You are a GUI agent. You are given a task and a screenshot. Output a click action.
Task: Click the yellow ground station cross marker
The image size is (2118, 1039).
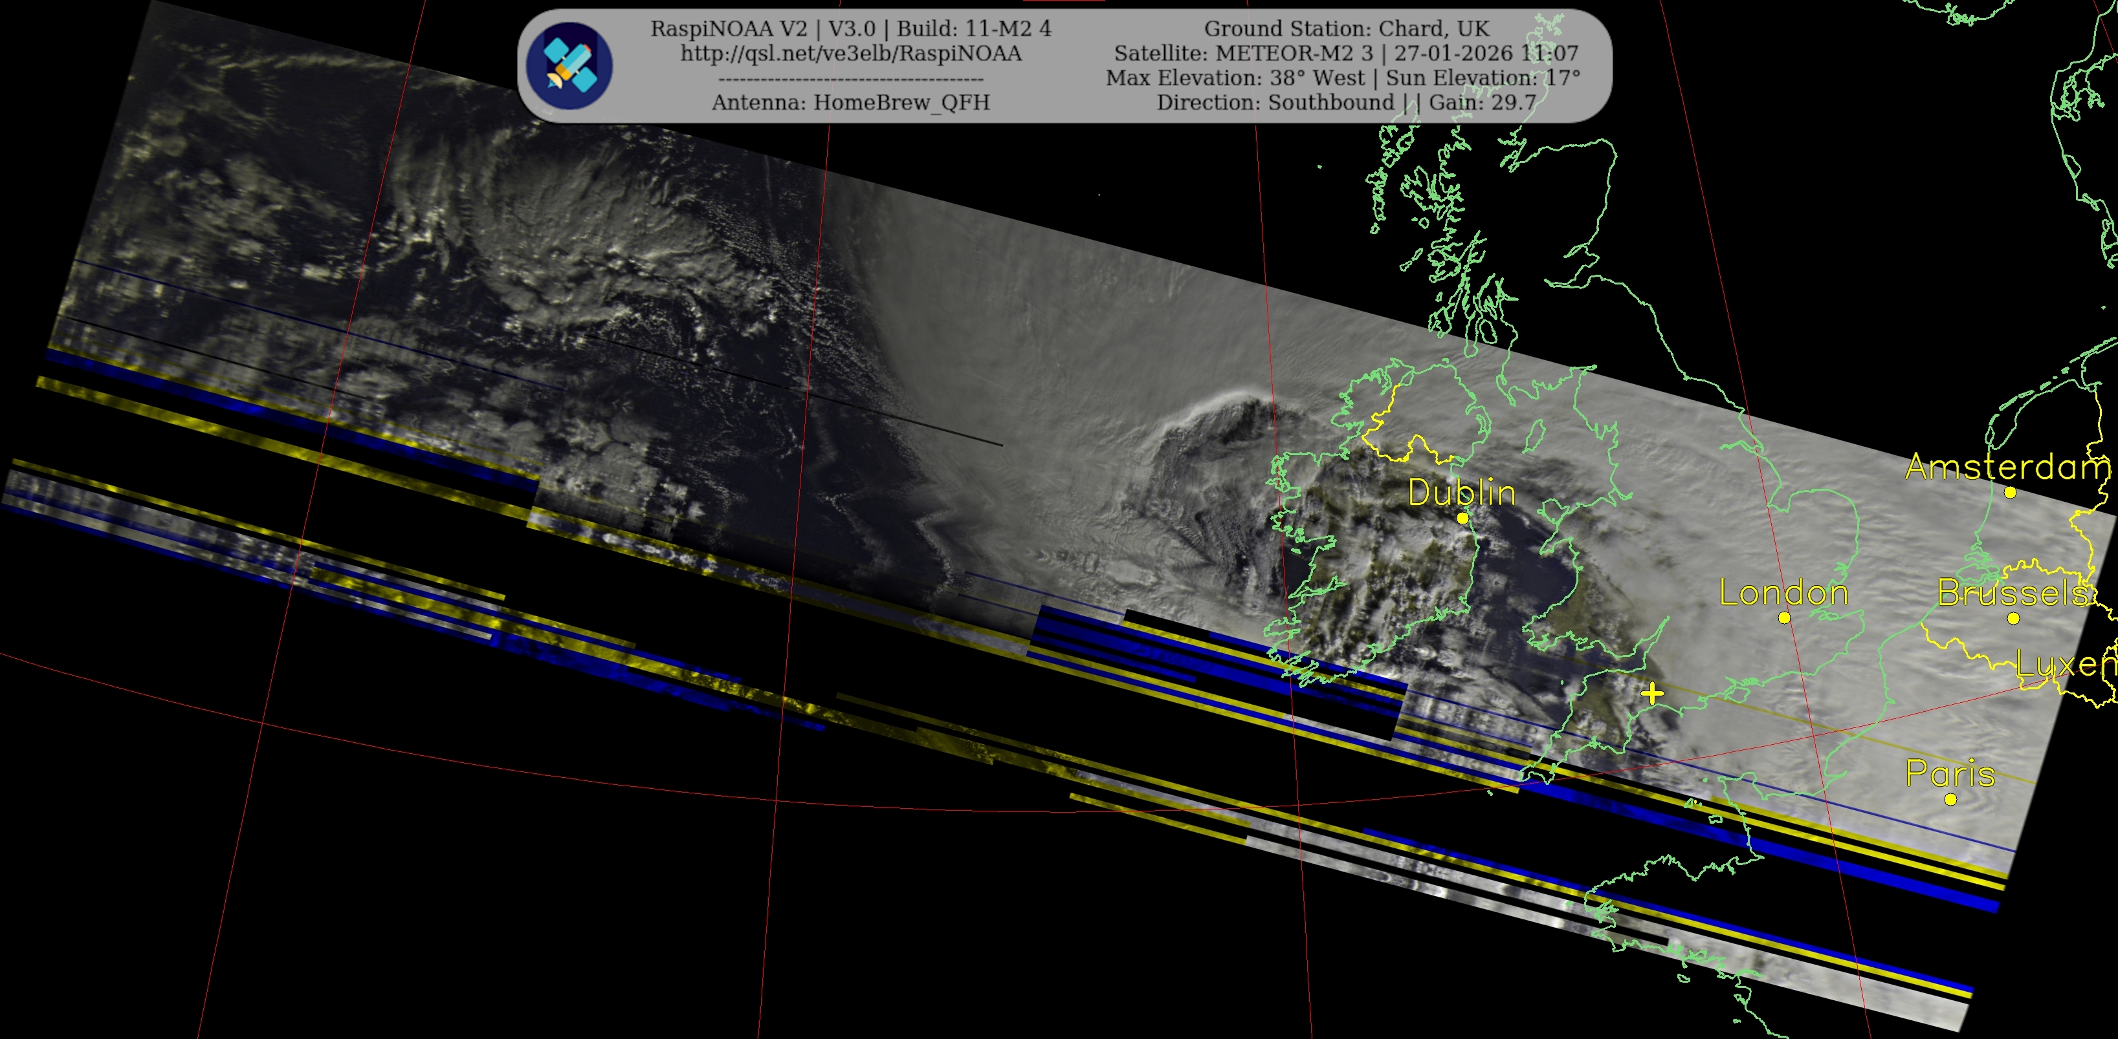pos(1652,694)
